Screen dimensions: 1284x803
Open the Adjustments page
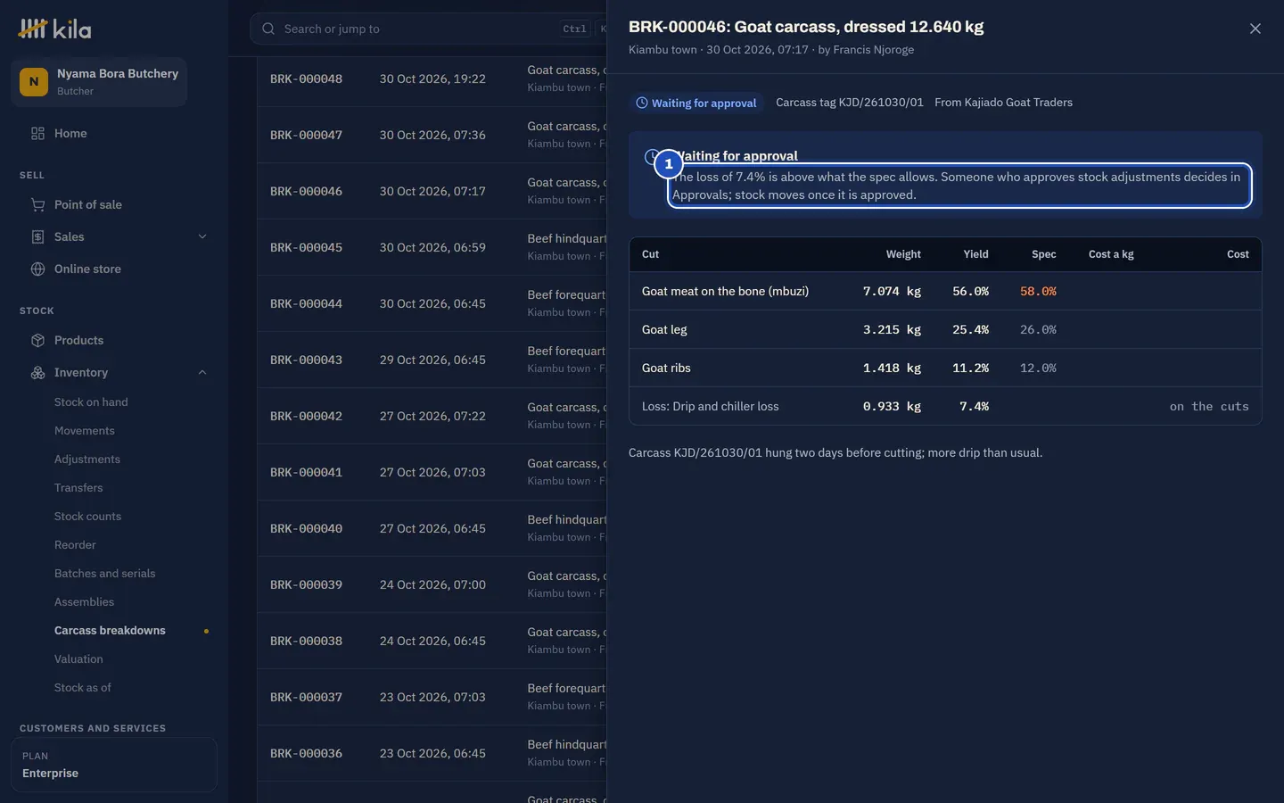pyautogui.click(x=87, y=459)
